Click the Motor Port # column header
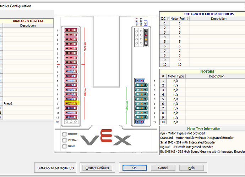245x177 pixels. tap(180, 19)
